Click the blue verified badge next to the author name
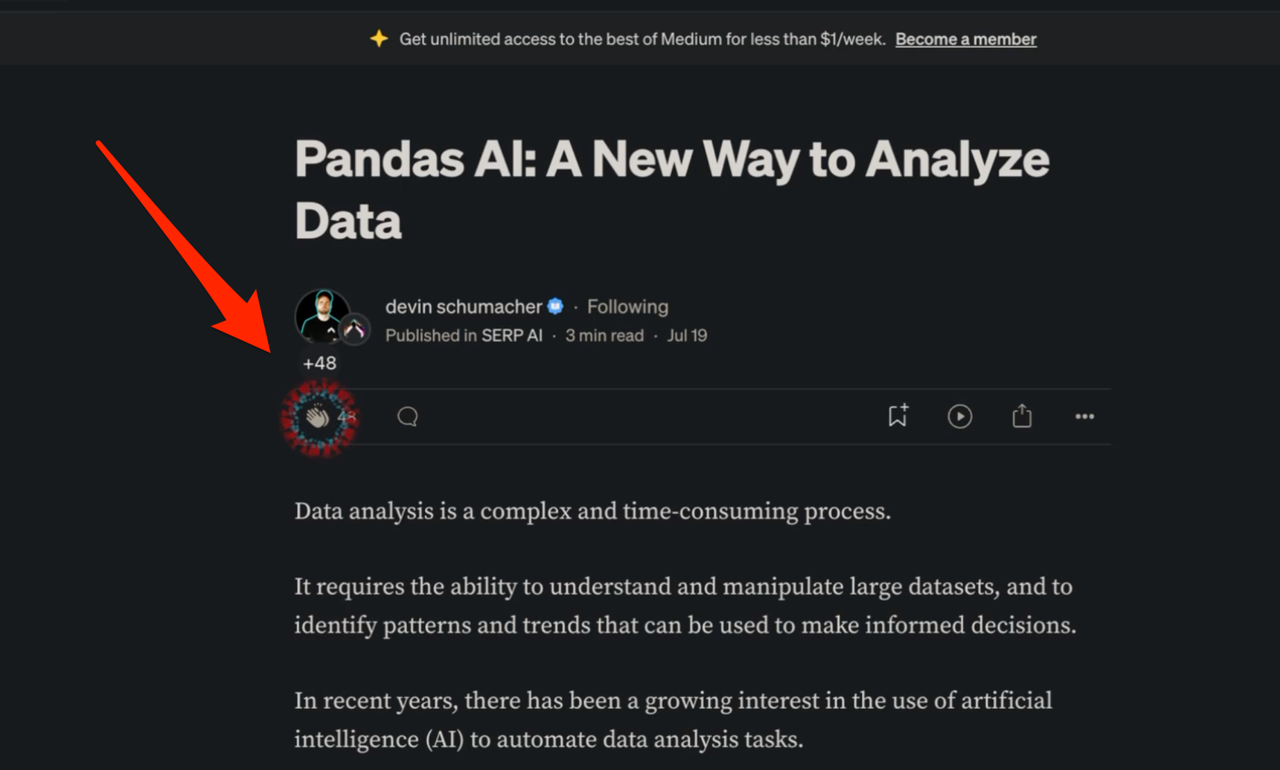1280x770 pixels. (x=555, y=306)
